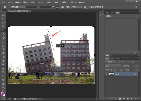Click the add layer mask icon

(x=120, y=99)
